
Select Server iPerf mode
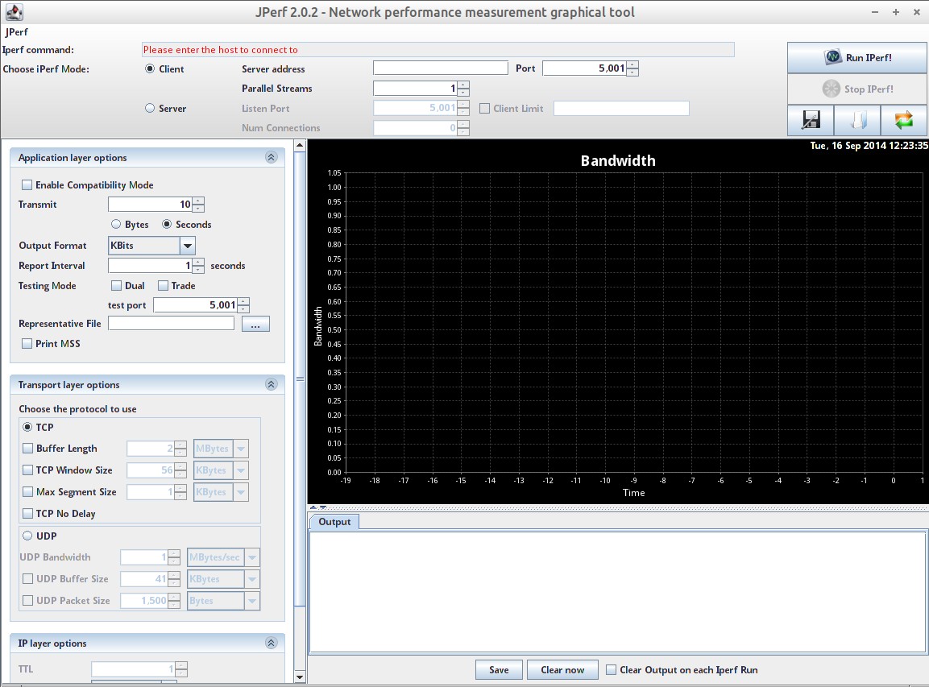click(150, 109)
